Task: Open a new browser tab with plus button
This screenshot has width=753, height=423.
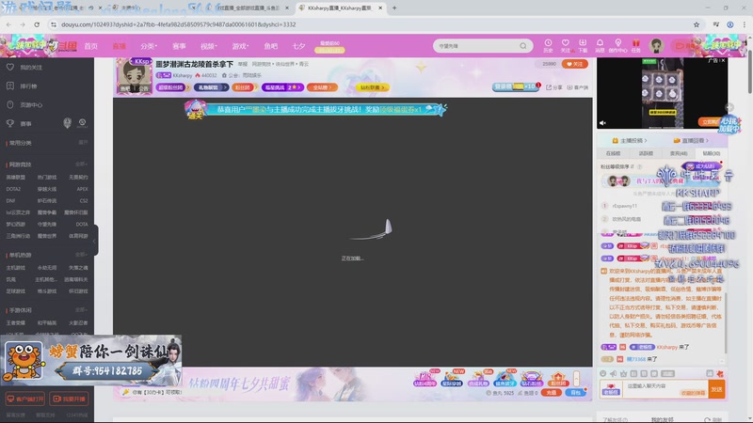Action: [x=394, y=8]
